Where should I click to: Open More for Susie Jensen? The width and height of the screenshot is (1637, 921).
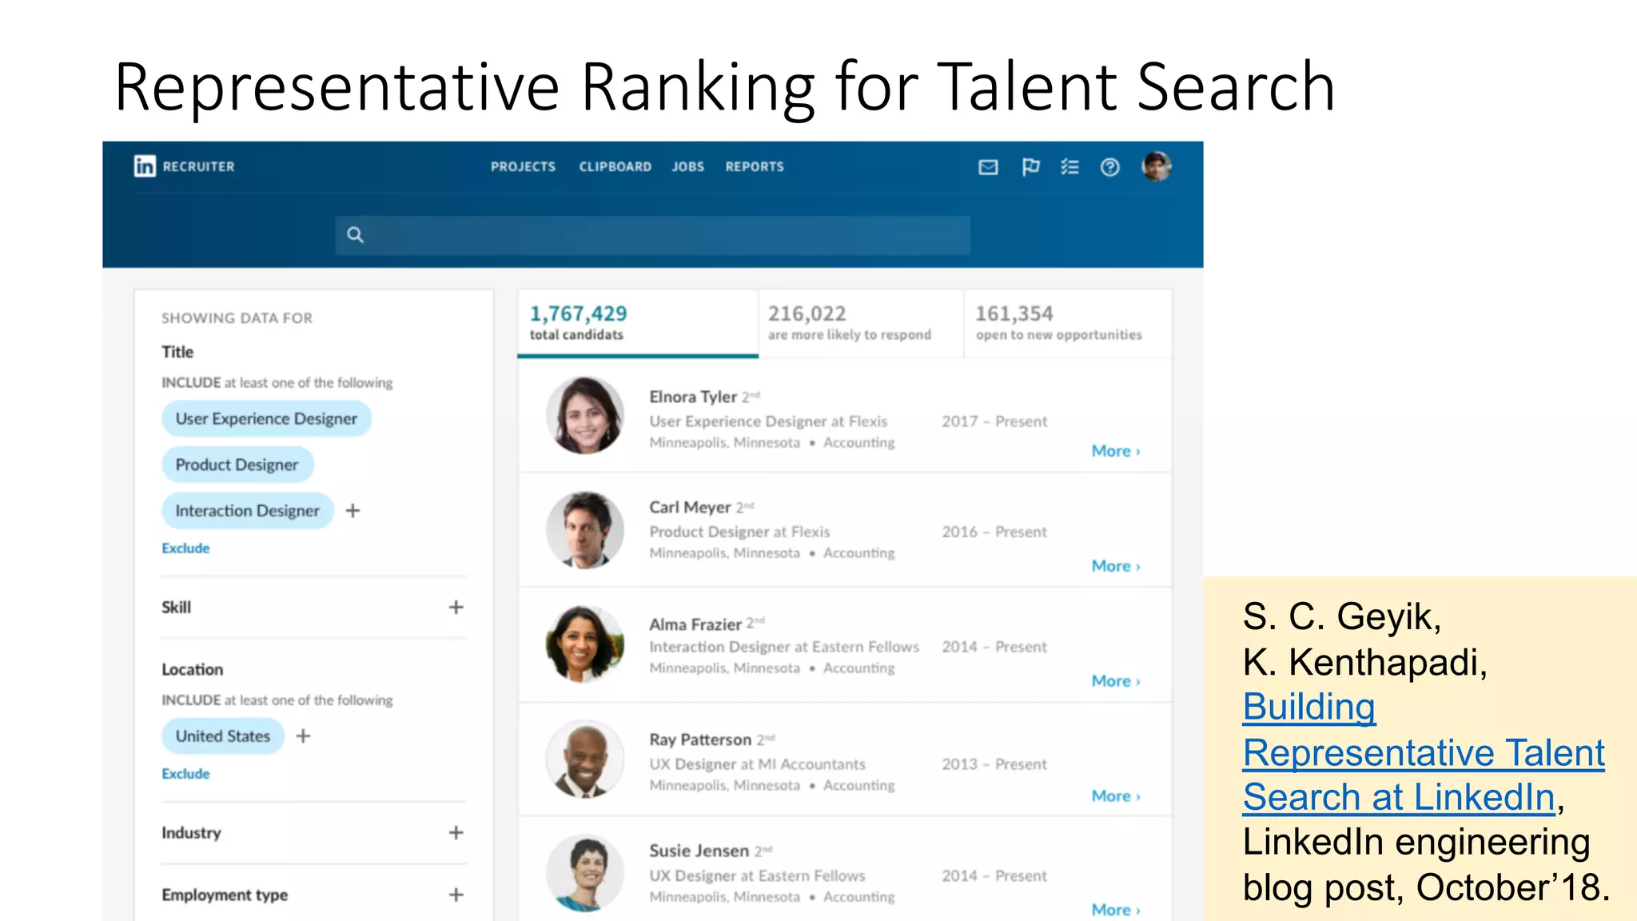tap(1116, 910)
